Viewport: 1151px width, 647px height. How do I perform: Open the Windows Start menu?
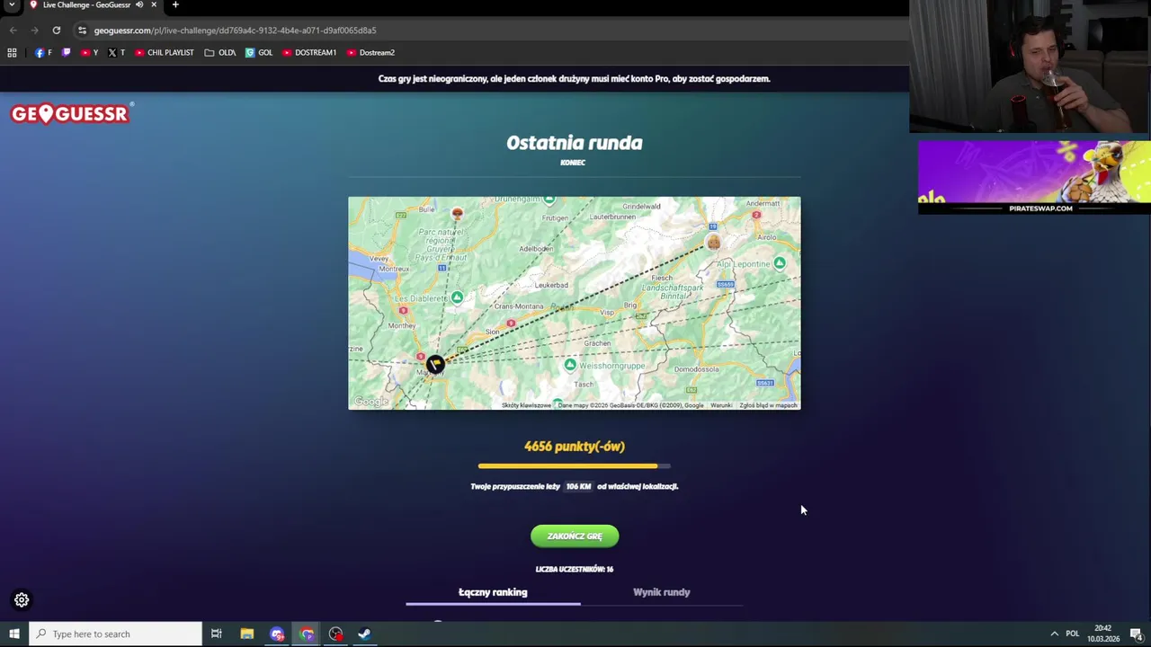click(x=14, y=634)
